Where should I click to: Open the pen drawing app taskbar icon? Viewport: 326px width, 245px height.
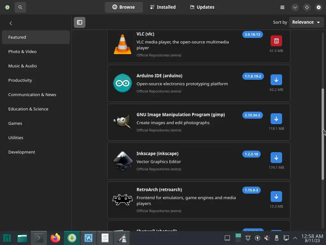[122, 238]
